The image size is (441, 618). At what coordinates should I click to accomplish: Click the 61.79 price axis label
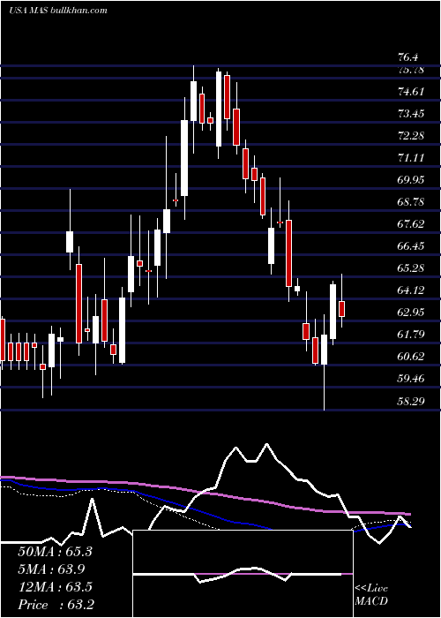(x=411, y=335)
